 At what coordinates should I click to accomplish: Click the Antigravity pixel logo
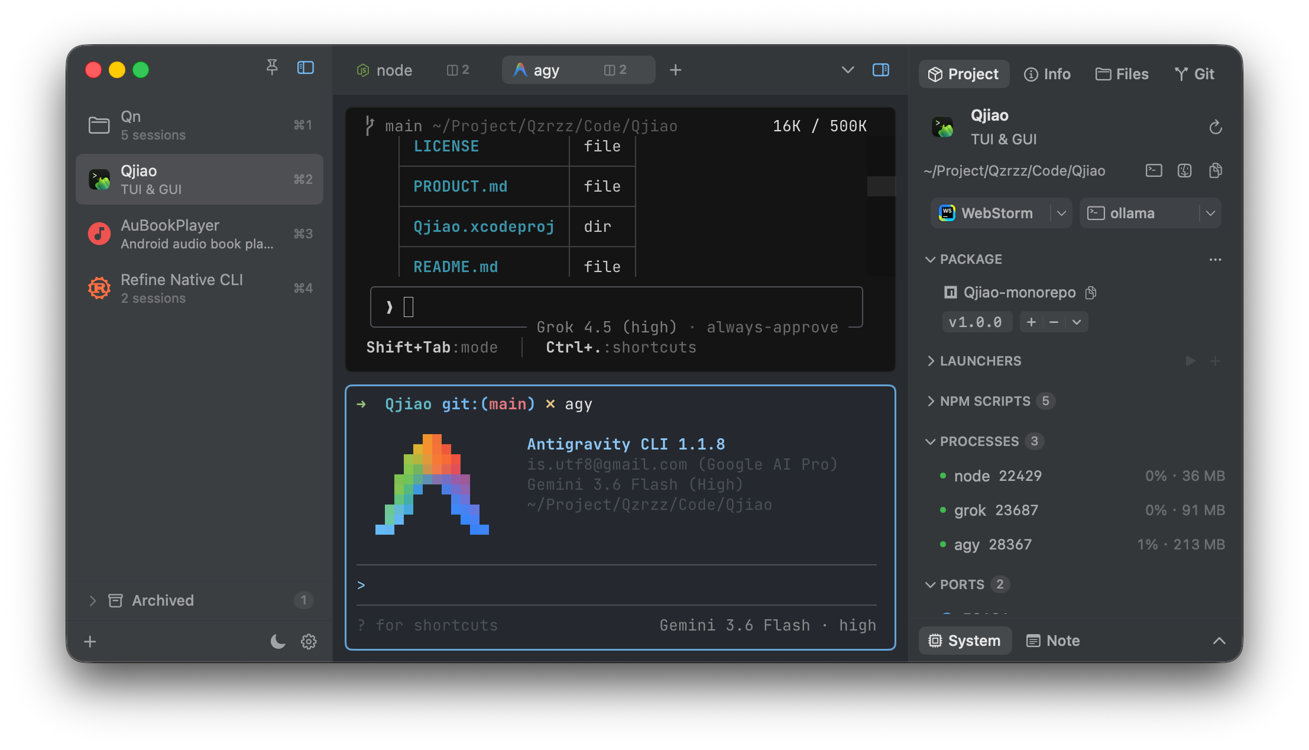coord(432,484)
